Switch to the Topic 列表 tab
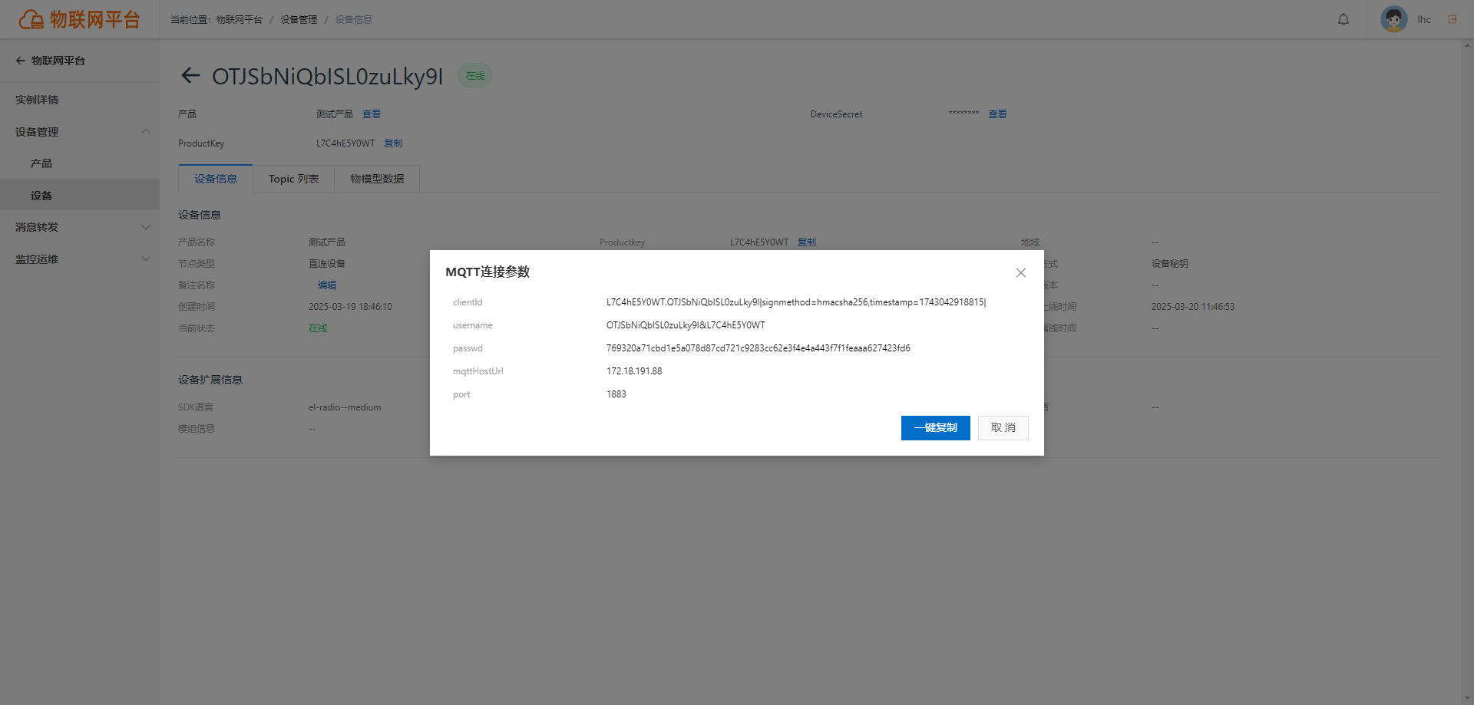The width and height of the screenshot is (1474, 705). coord(293,179)
